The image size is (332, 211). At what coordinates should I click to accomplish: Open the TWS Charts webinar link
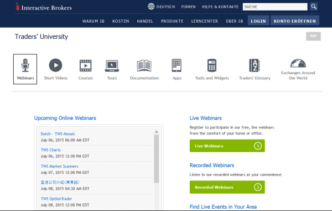click(50, 150)
